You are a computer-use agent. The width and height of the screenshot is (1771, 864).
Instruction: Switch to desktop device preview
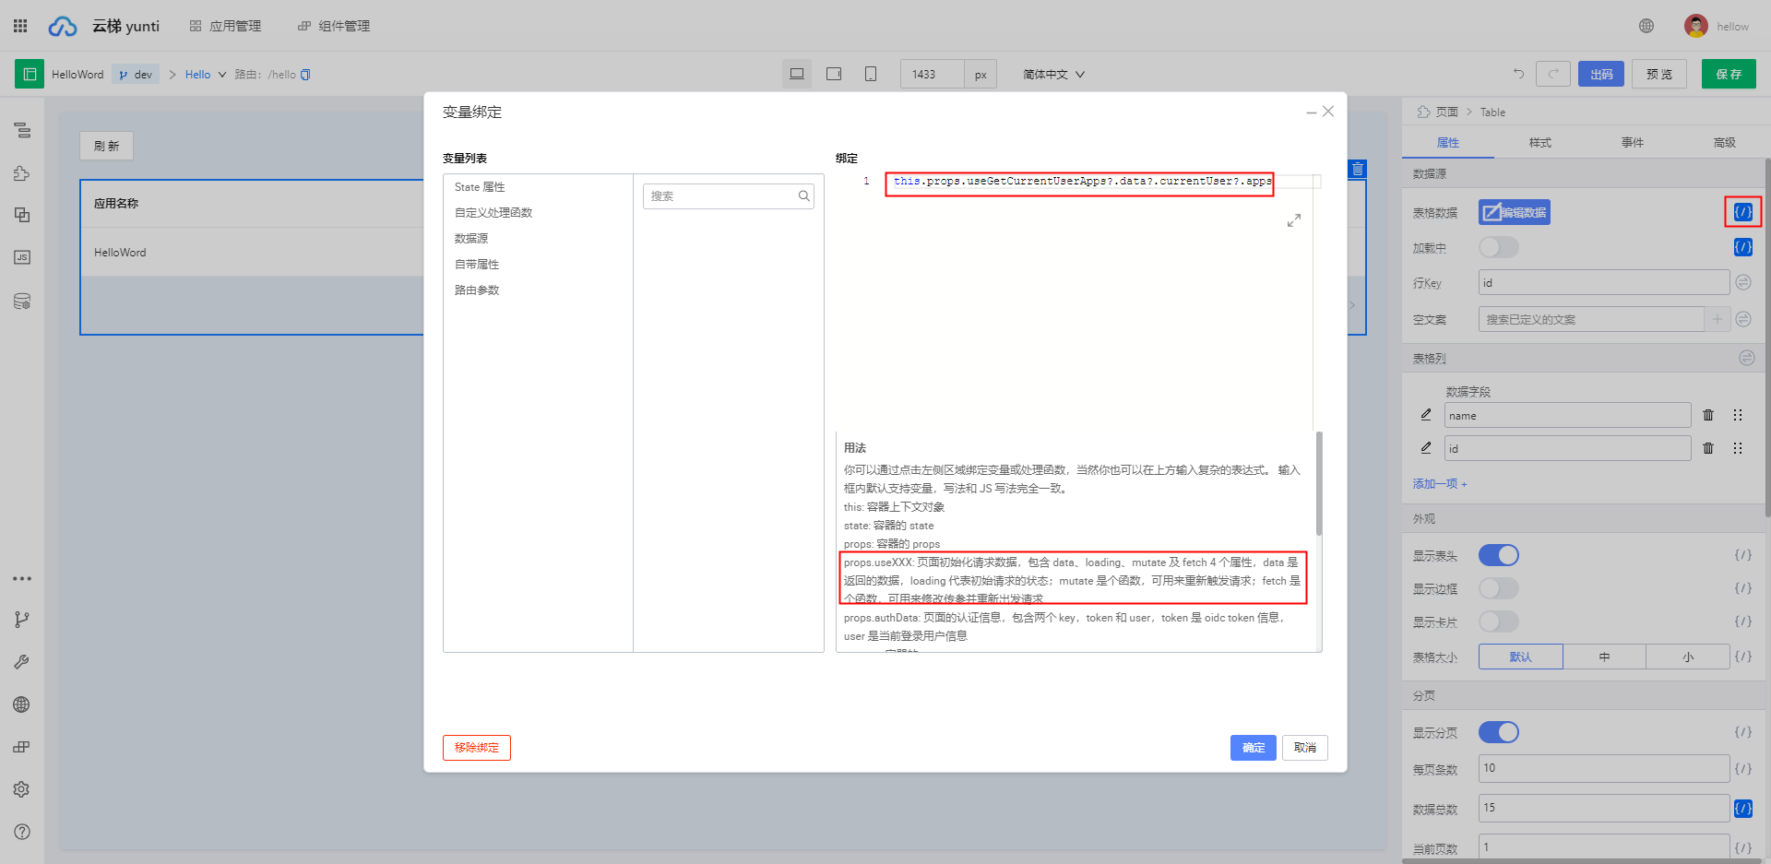(797, 74)
